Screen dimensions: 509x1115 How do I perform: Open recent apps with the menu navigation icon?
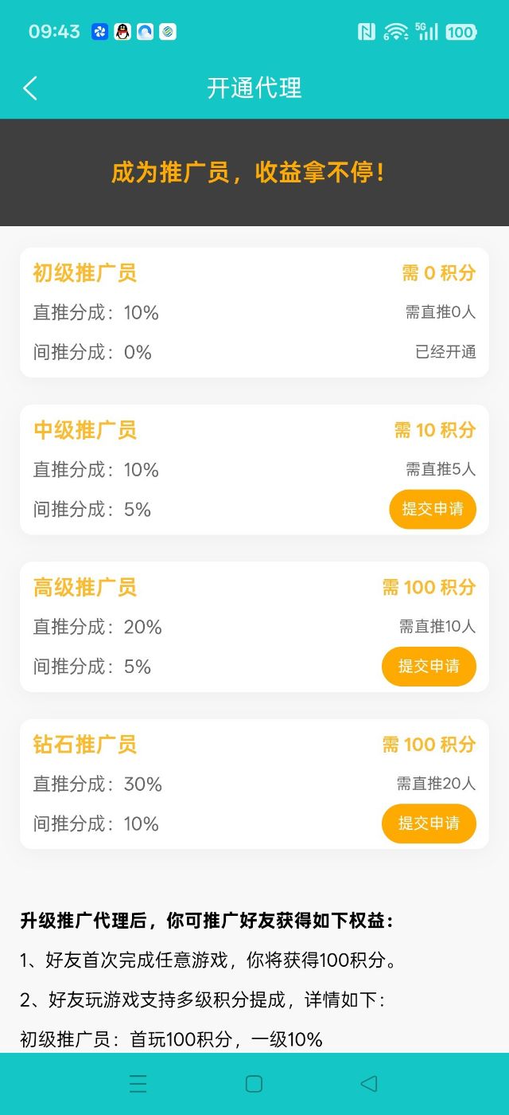click(x=138, y=1083)
